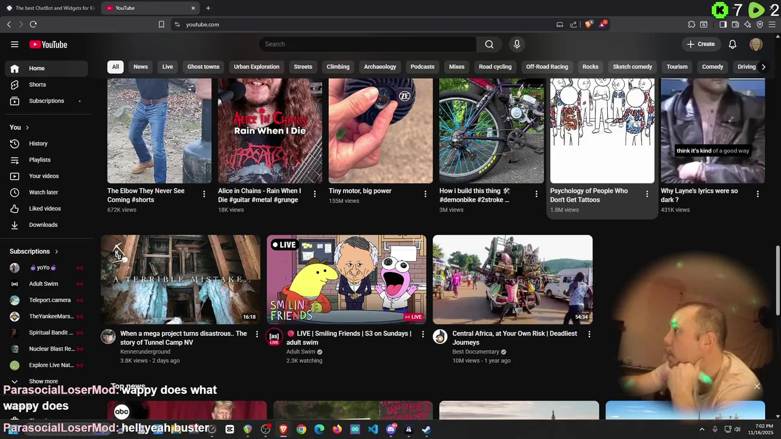Open options for Tunnel Camp NV video
Viewport: 781px width, 439px height.
[257, 334]
